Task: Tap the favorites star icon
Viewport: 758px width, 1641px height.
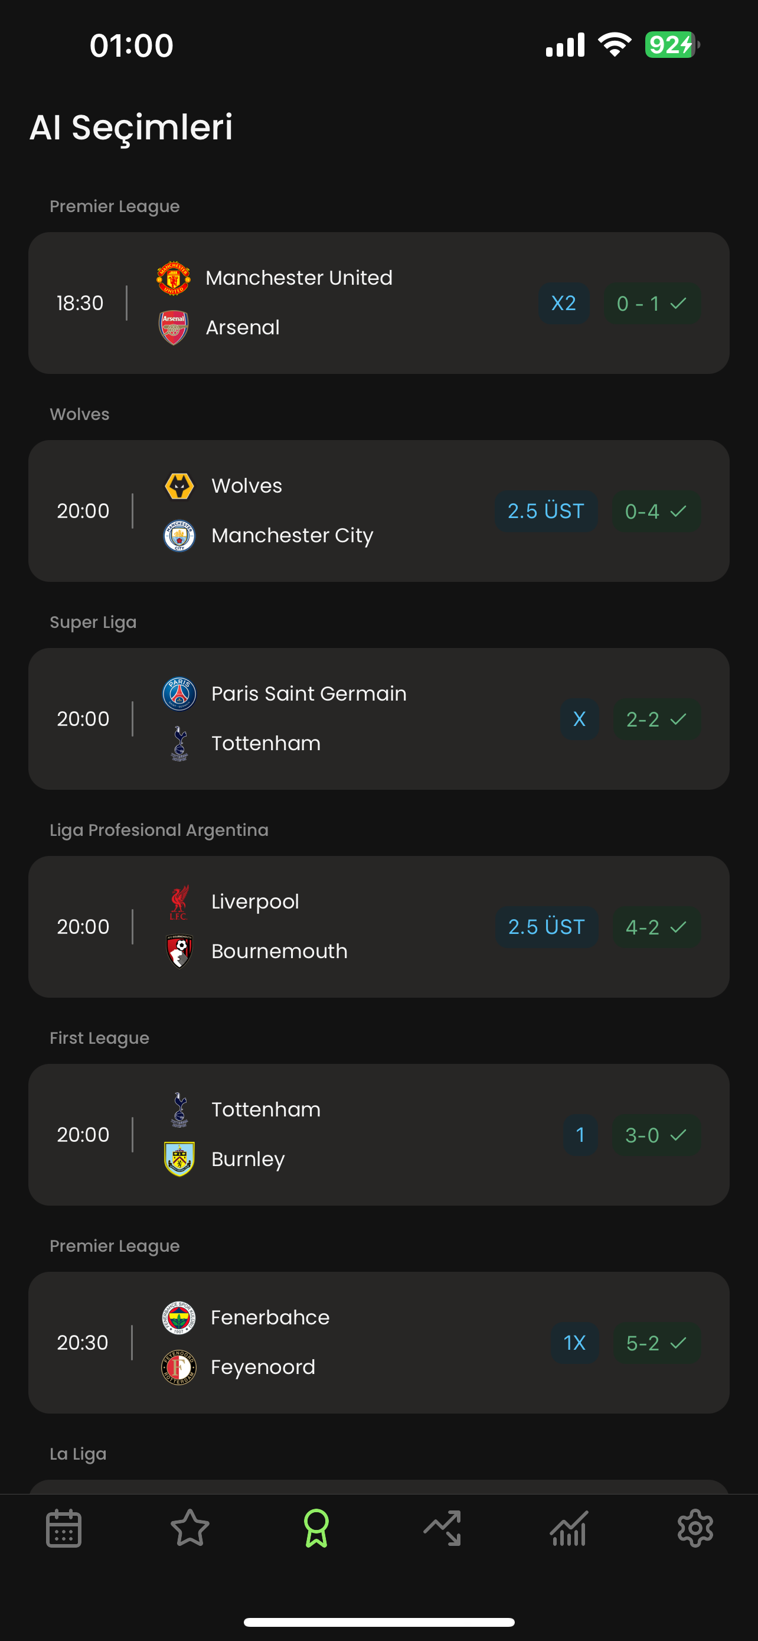Action: [189, 1528]
